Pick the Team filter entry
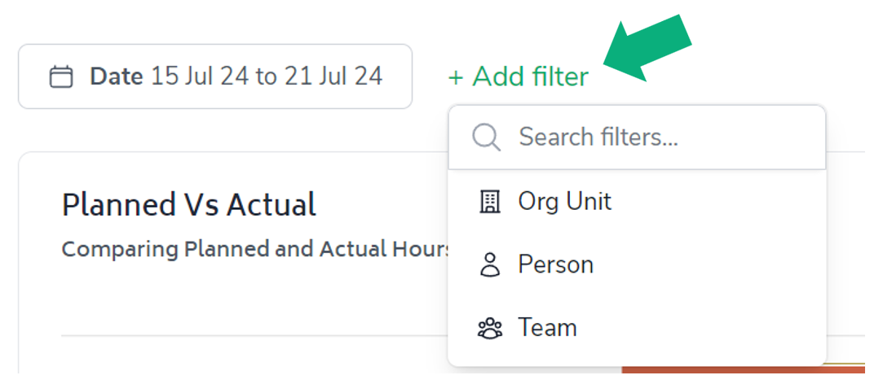The width and height of the screenshot is (883, 384). (547, 329)
